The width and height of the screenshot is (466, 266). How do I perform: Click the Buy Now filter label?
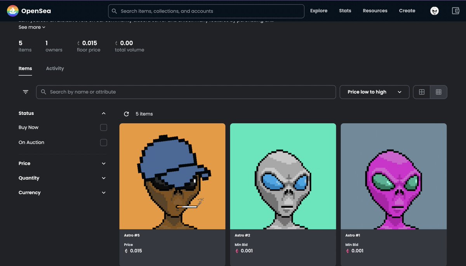coord(28,127)
